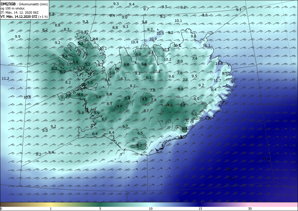Click the 7.4 value label
The image size is (298, 211).
pos(195,58)
